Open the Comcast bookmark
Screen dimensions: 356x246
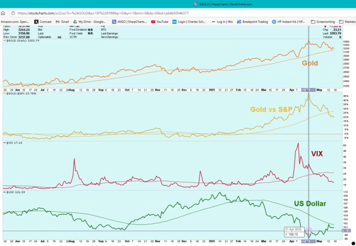(43, 22)
